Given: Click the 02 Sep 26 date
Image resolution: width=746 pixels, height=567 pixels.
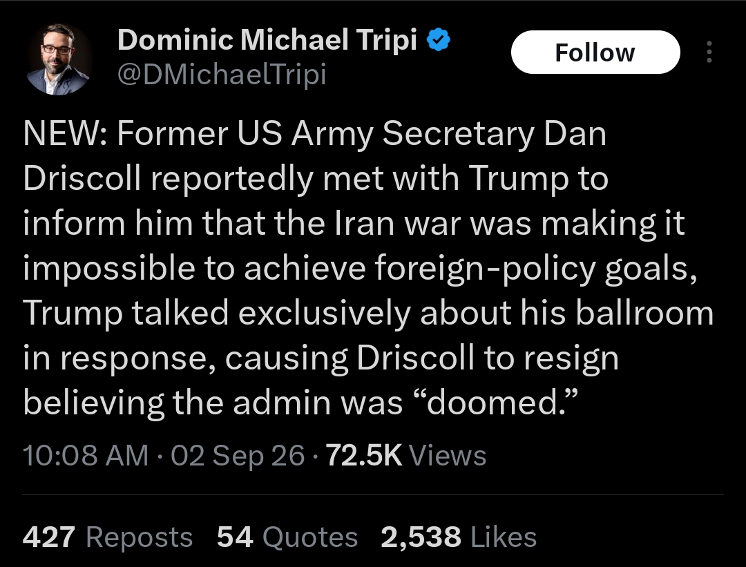Looking at the screenshot, I should point(238,456).
